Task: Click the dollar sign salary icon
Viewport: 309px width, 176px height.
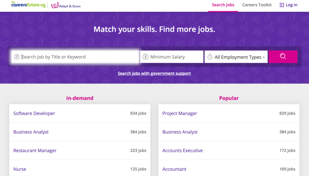Action: pyautogui.click(x=145, y=57)
